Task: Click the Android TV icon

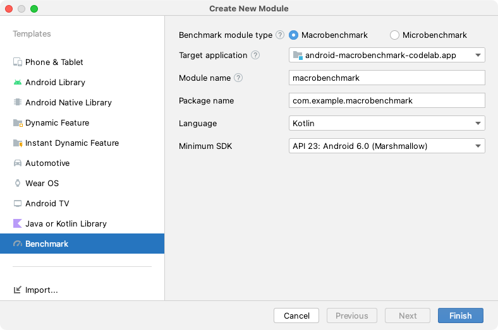Action: 18,204
